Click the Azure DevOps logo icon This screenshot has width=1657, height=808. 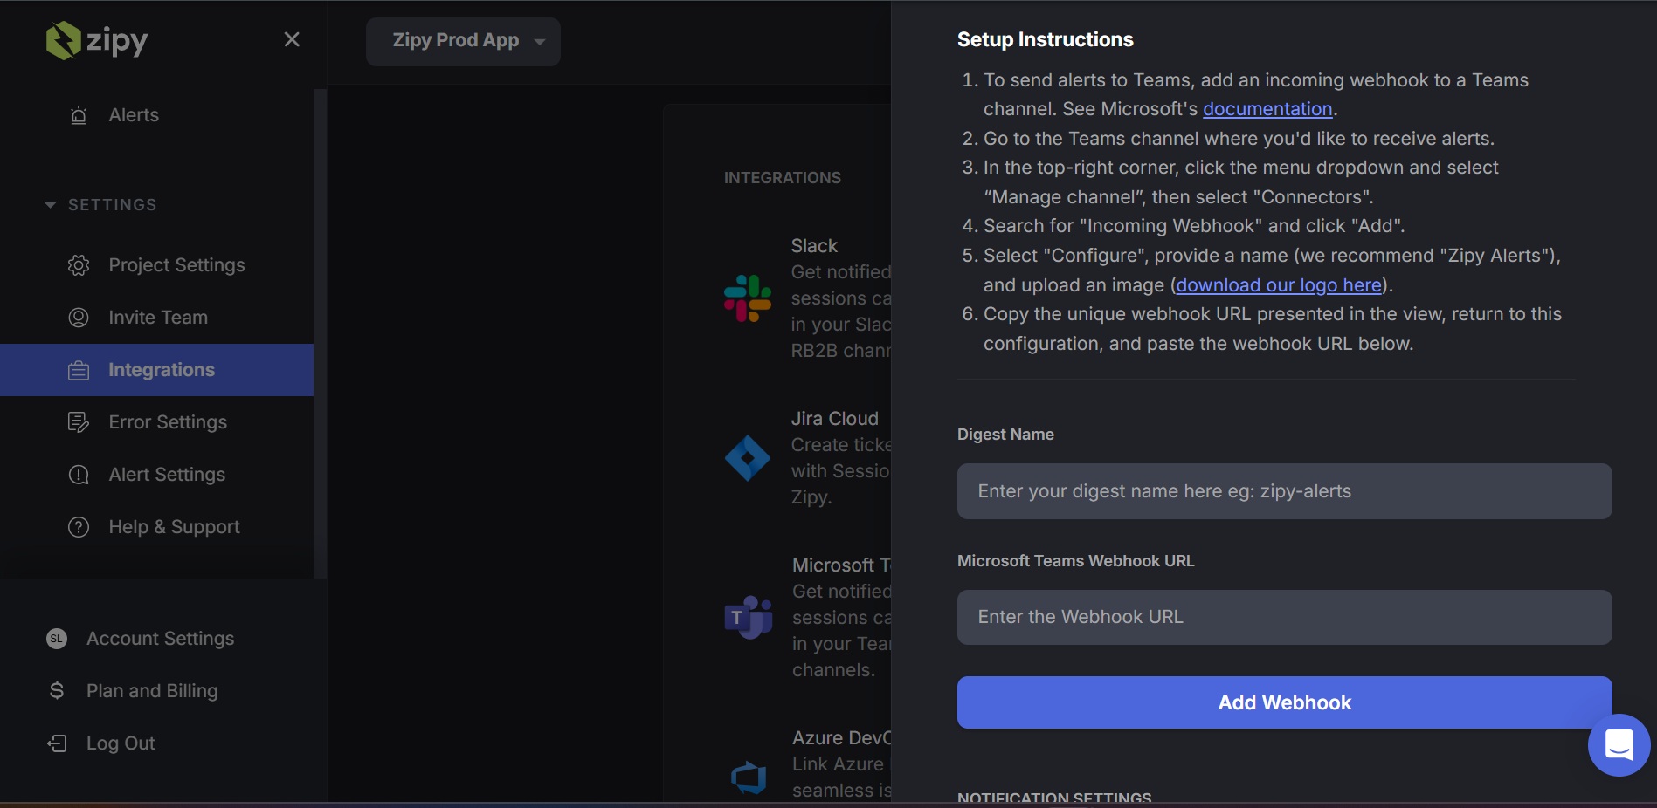pos(749,777)
